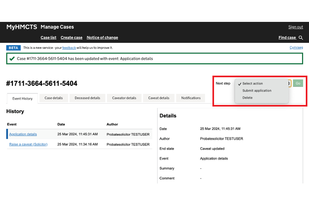309x206 pixels.
Task: Click the search magnifier icon
Action: (301, 38)
